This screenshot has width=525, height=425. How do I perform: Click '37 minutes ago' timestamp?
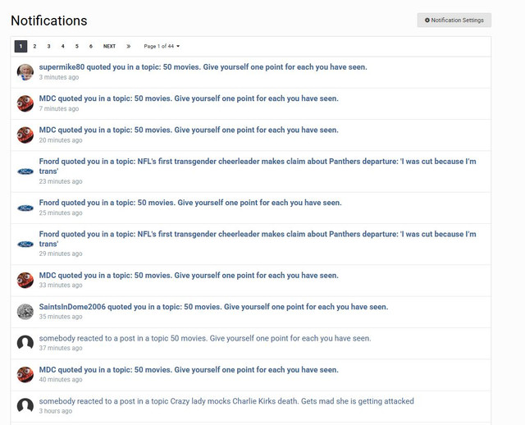(x=61, y=349)
